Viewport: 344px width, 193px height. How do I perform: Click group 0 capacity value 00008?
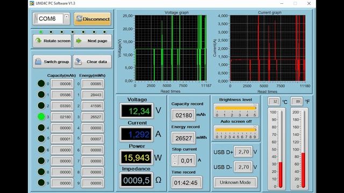tap(62, 84)
